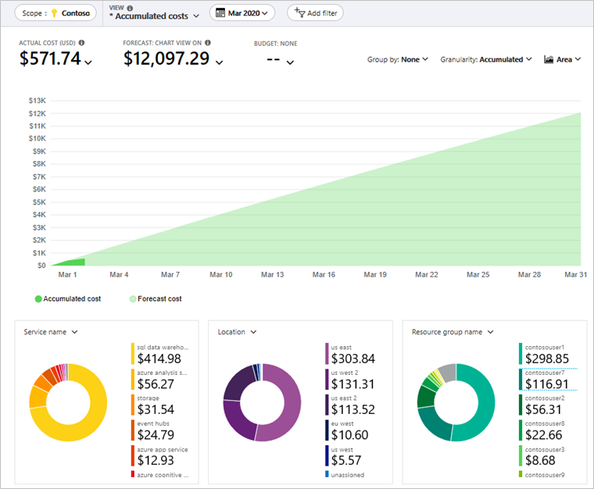Click the yellow Contoso scope key icon

click(x=55, y=13)
